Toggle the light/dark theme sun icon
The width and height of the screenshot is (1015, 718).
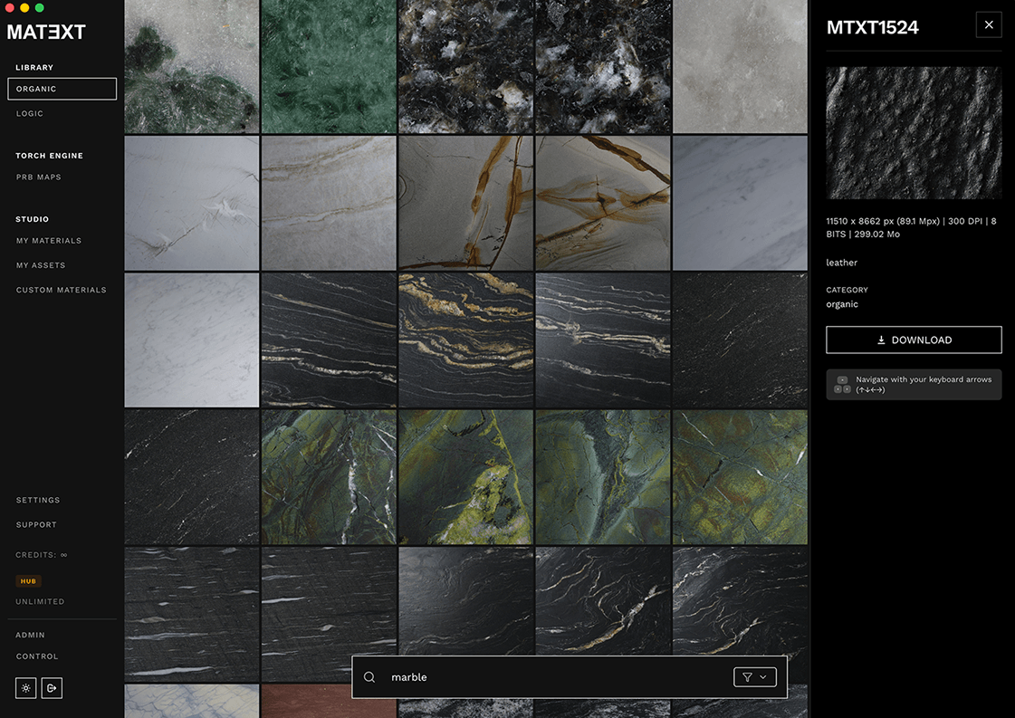(x=26, y=687)
